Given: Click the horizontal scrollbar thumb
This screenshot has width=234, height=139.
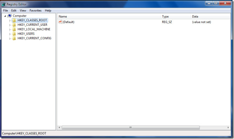Looking at the screenshot, I should (131, 127).
